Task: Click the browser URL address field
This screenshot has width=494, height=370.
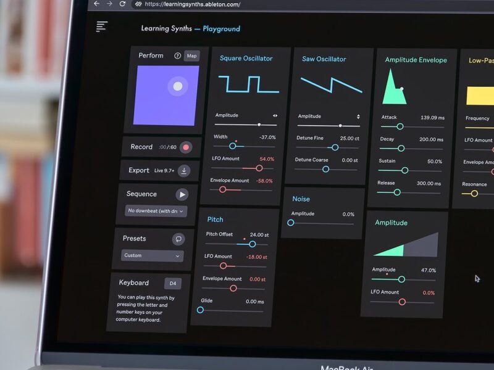Action: pos(193,4)
